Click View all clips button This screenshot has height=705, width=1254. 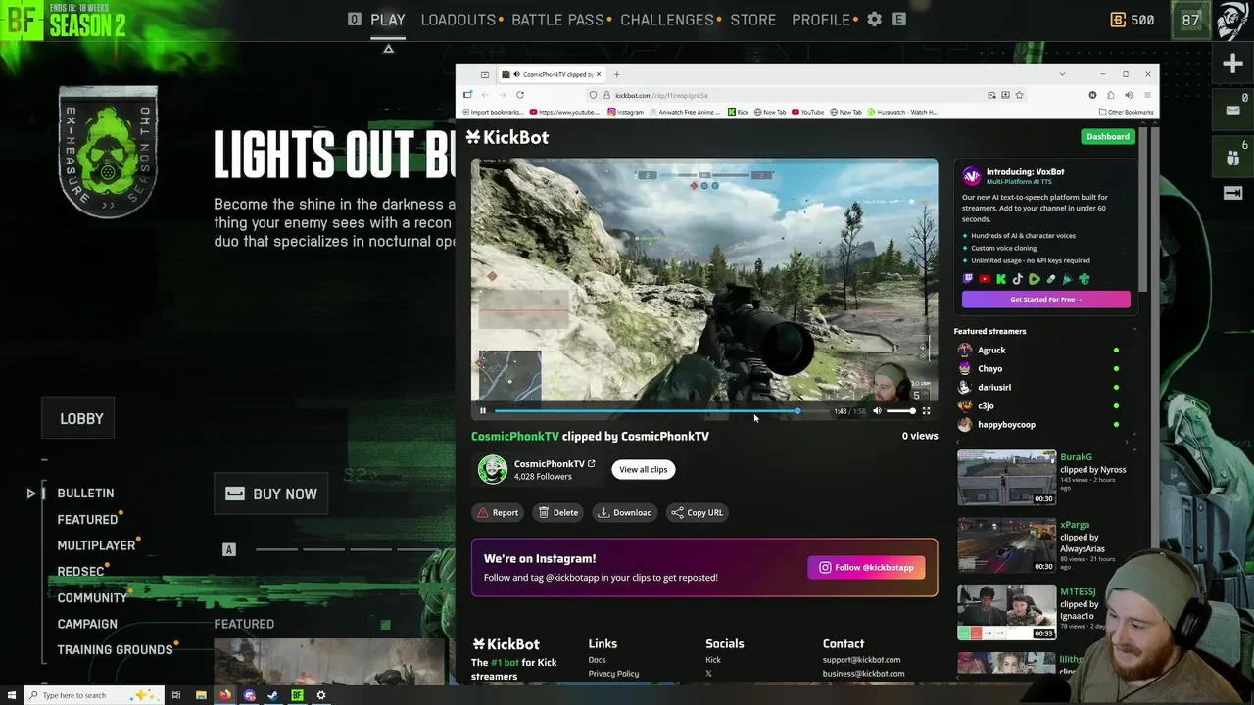[643, 469]
